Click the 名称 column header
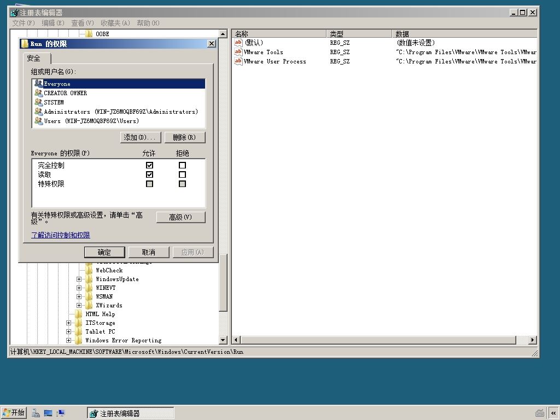This screenshot has height=420, width=560. (278, 34)
